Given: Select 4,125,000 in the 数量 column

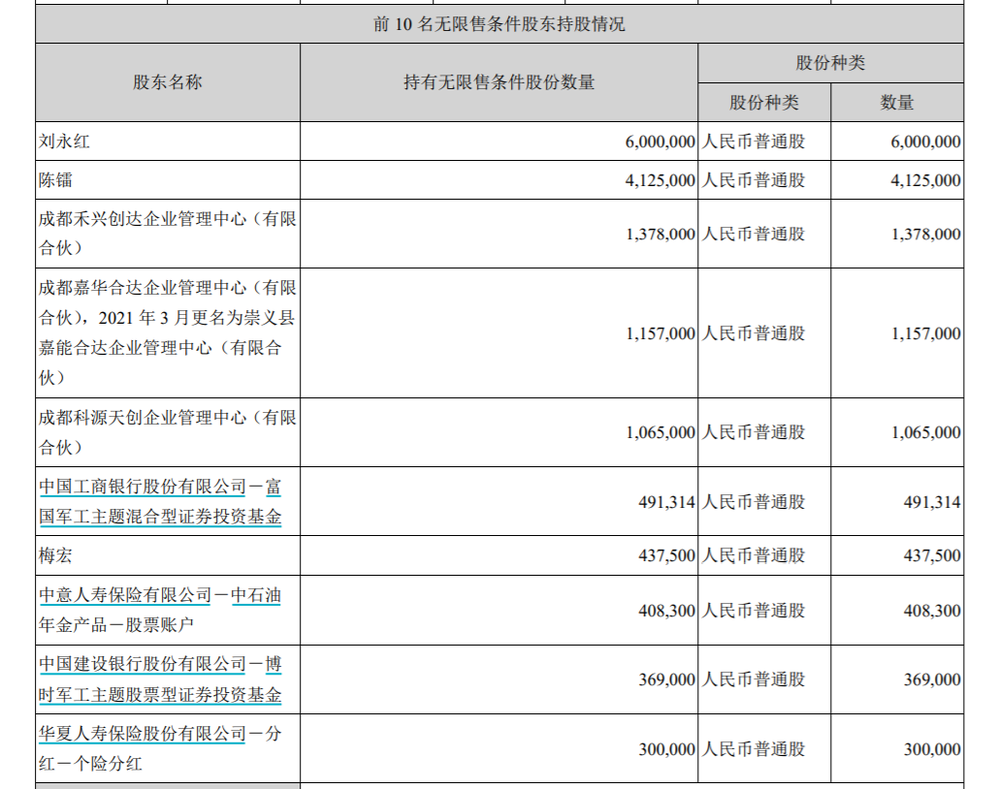Looking at the screenshot, I should pyautogui.click(x=925, y=180).
